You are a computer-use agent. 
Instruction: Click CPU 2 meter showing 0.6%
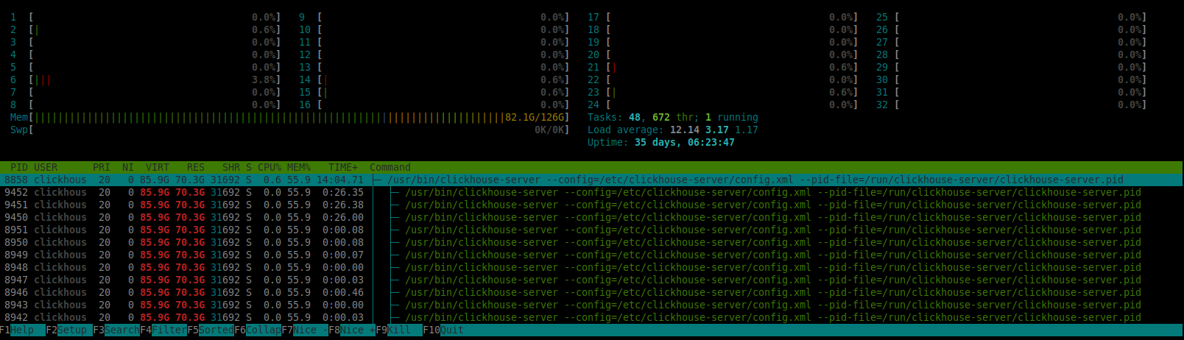146,29
